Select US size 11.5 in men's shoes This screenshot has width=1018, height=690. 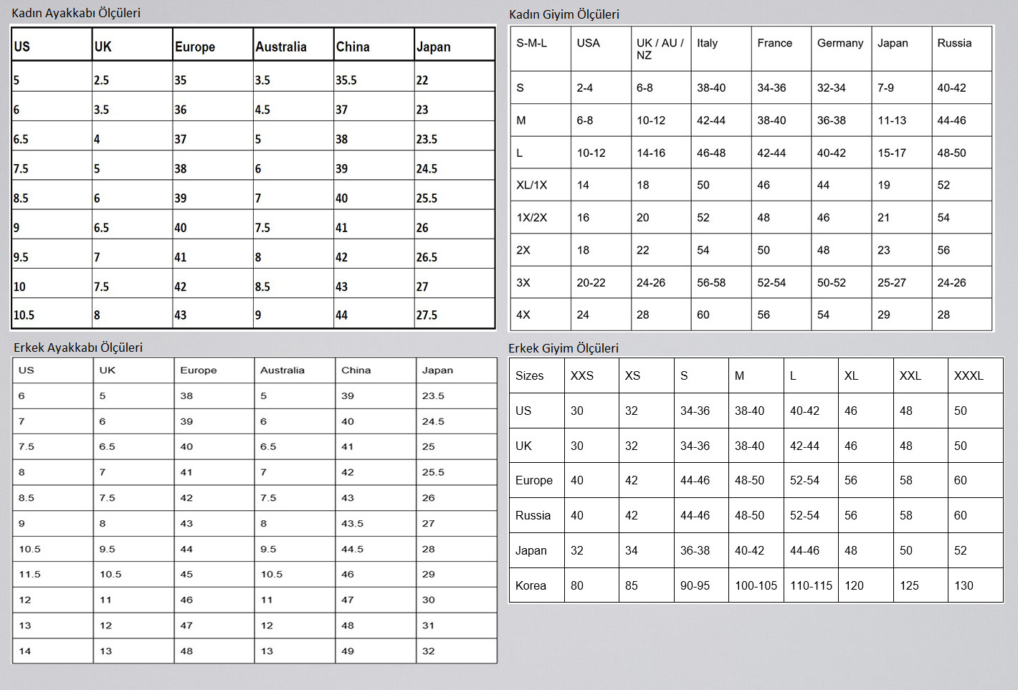click(x=29, y=574)
